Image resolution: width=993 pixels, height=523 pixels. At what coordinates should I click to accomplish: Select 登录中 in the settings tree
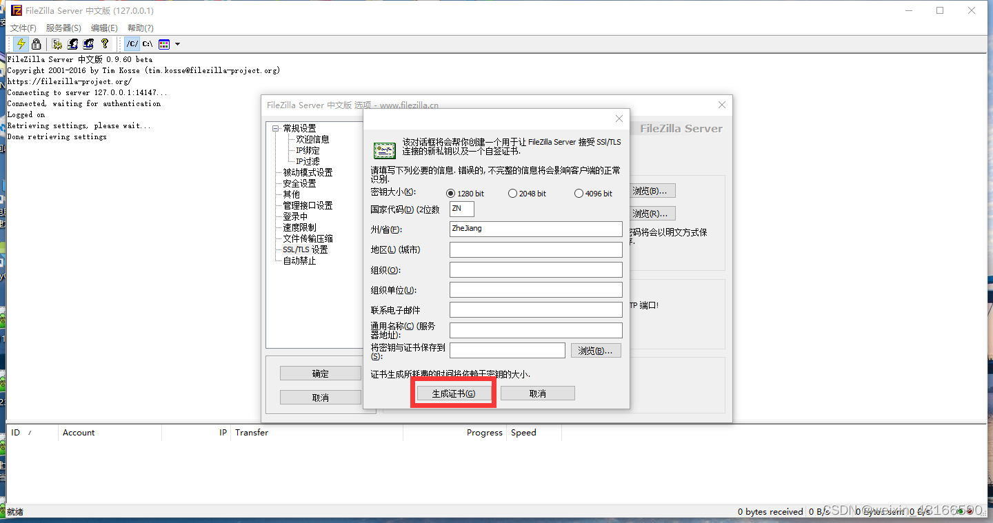pyautogui.click(x=295, y=216)
